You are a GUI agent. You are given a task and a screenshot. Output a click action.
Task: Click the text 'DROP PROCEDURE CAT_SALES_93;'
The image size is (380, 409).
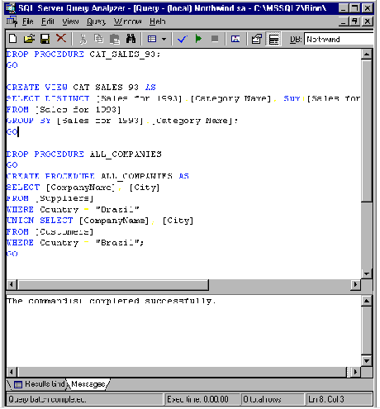point(83,55)
